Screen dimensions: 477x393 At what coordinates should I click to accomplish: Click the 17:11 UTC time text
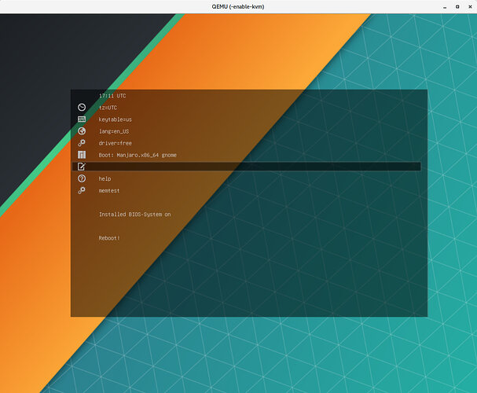coord(112,96)
